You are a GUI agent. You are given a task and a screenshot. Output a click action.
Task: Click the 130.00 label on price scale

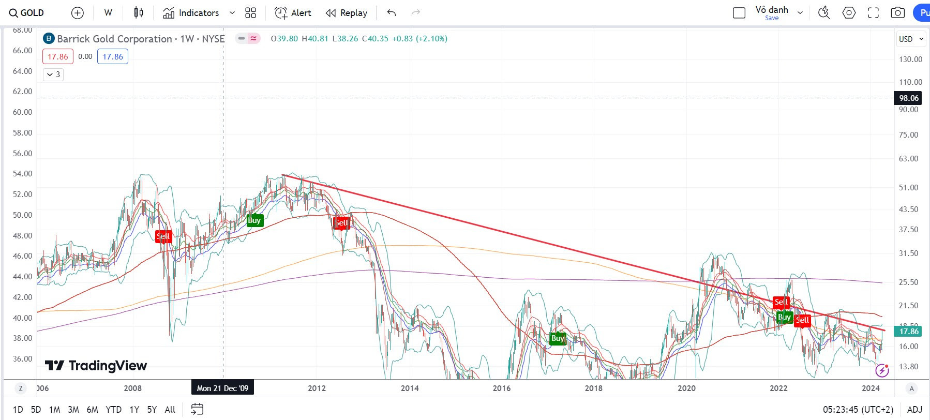coord(910,59)
